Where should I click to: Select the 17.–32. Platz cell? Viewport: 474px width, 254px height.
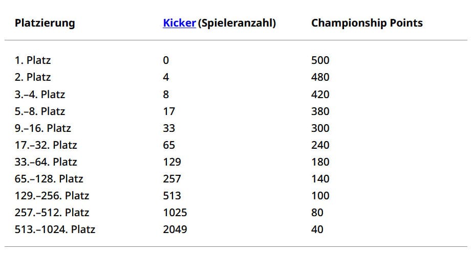coord(46,145)
